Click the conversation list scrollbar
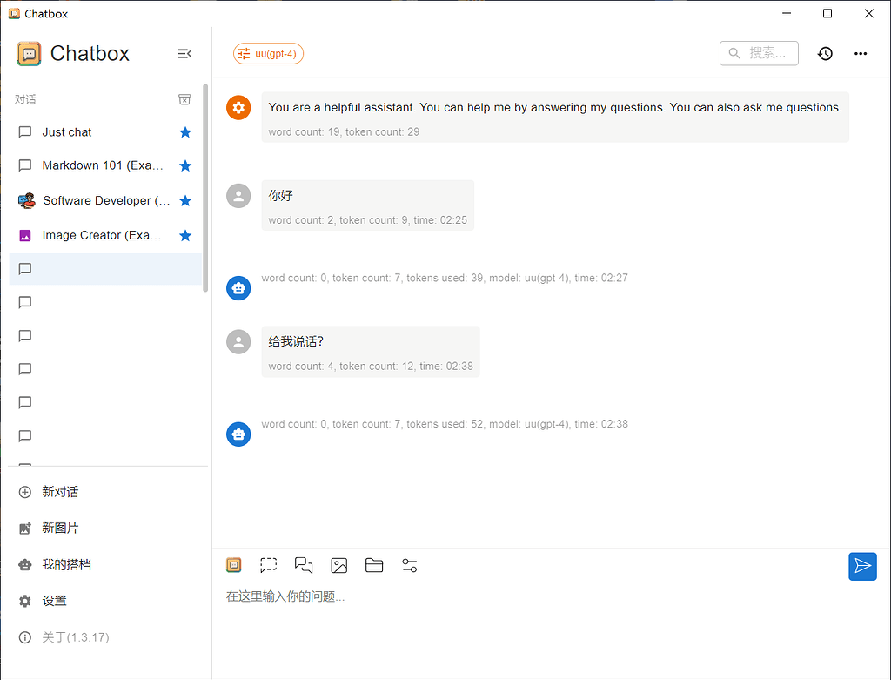The height and width of the screenshot is (680, 891). coord(205,187)
